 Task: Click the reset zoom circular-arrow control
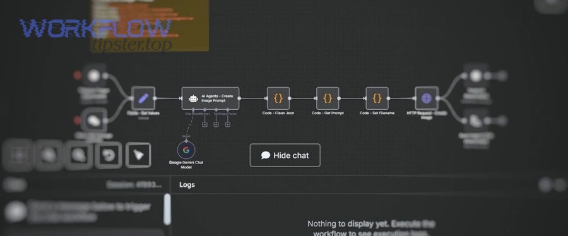(x=109, y=155)
